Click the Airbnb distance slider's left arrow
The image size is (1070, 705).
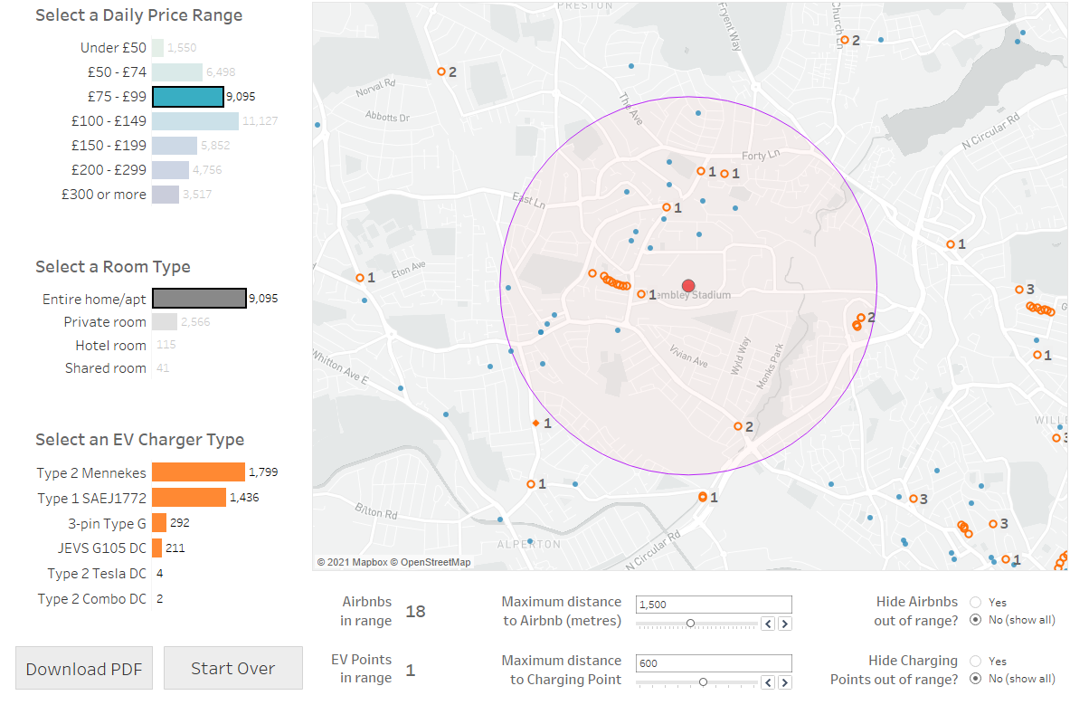tap(769, 624)
